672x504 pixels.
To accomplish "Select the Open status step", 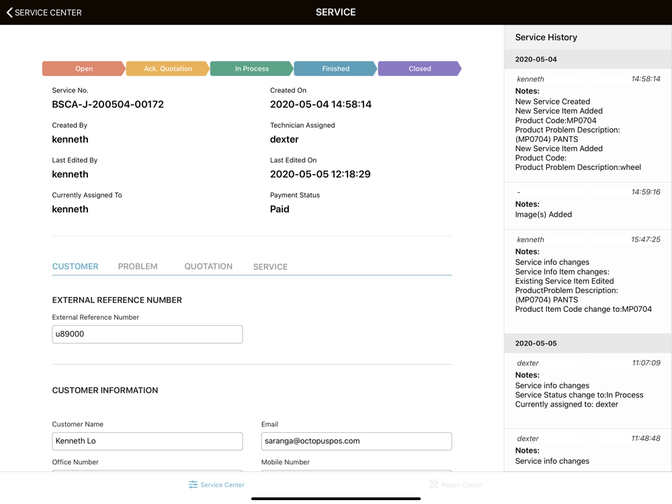I will coord(83,69).
